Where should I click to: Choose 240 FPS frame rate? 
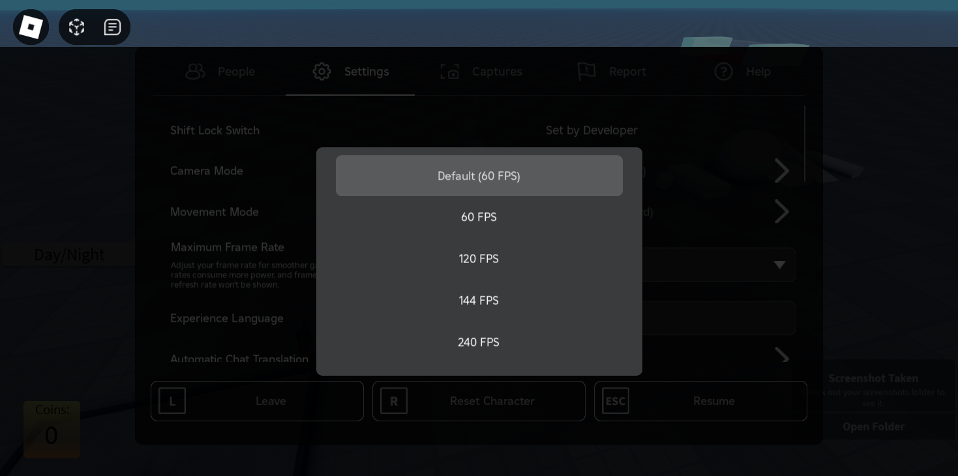(x=479, y=343)
